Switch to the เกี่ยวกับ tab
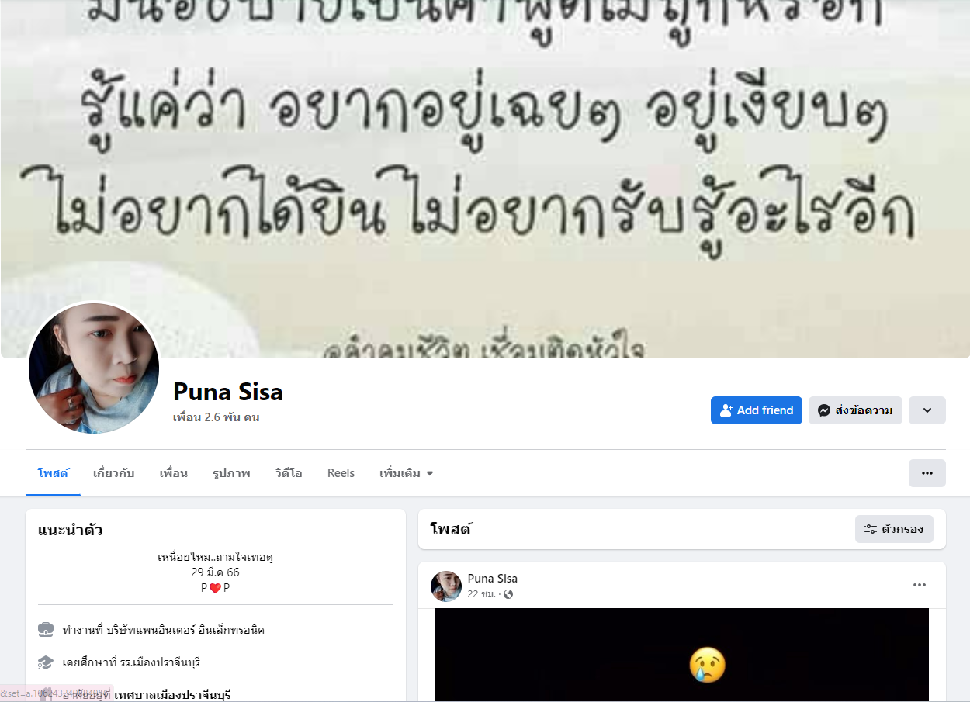The image size is (970, 702). [x=113, y=473]
